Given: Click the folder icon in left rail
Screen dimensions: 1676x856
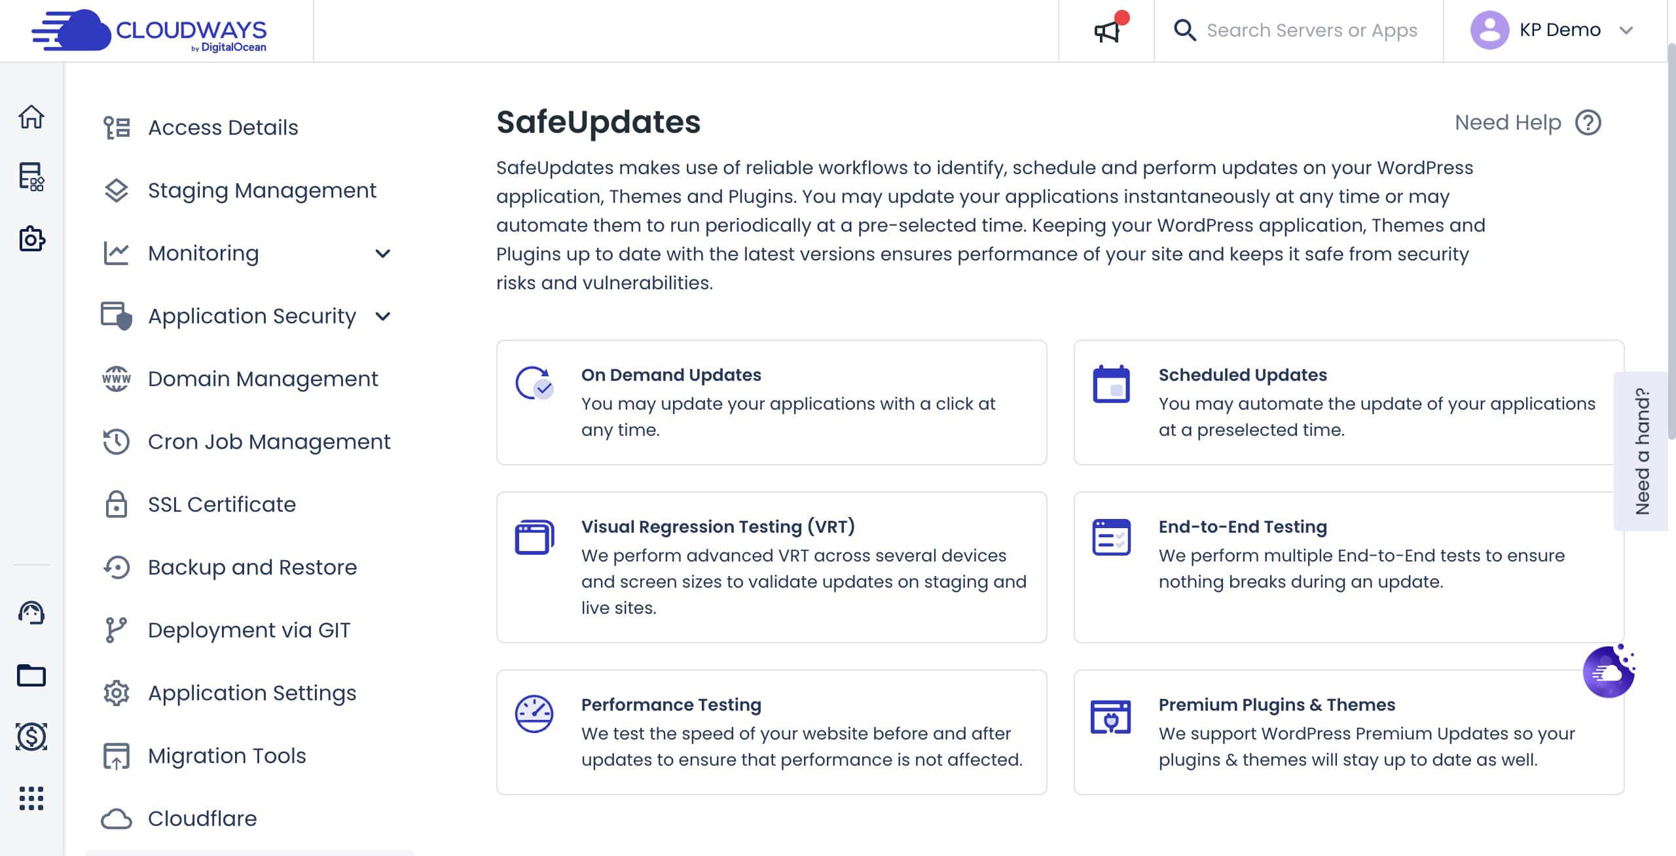Looking at the screenshot, I should tap(31, 675).
